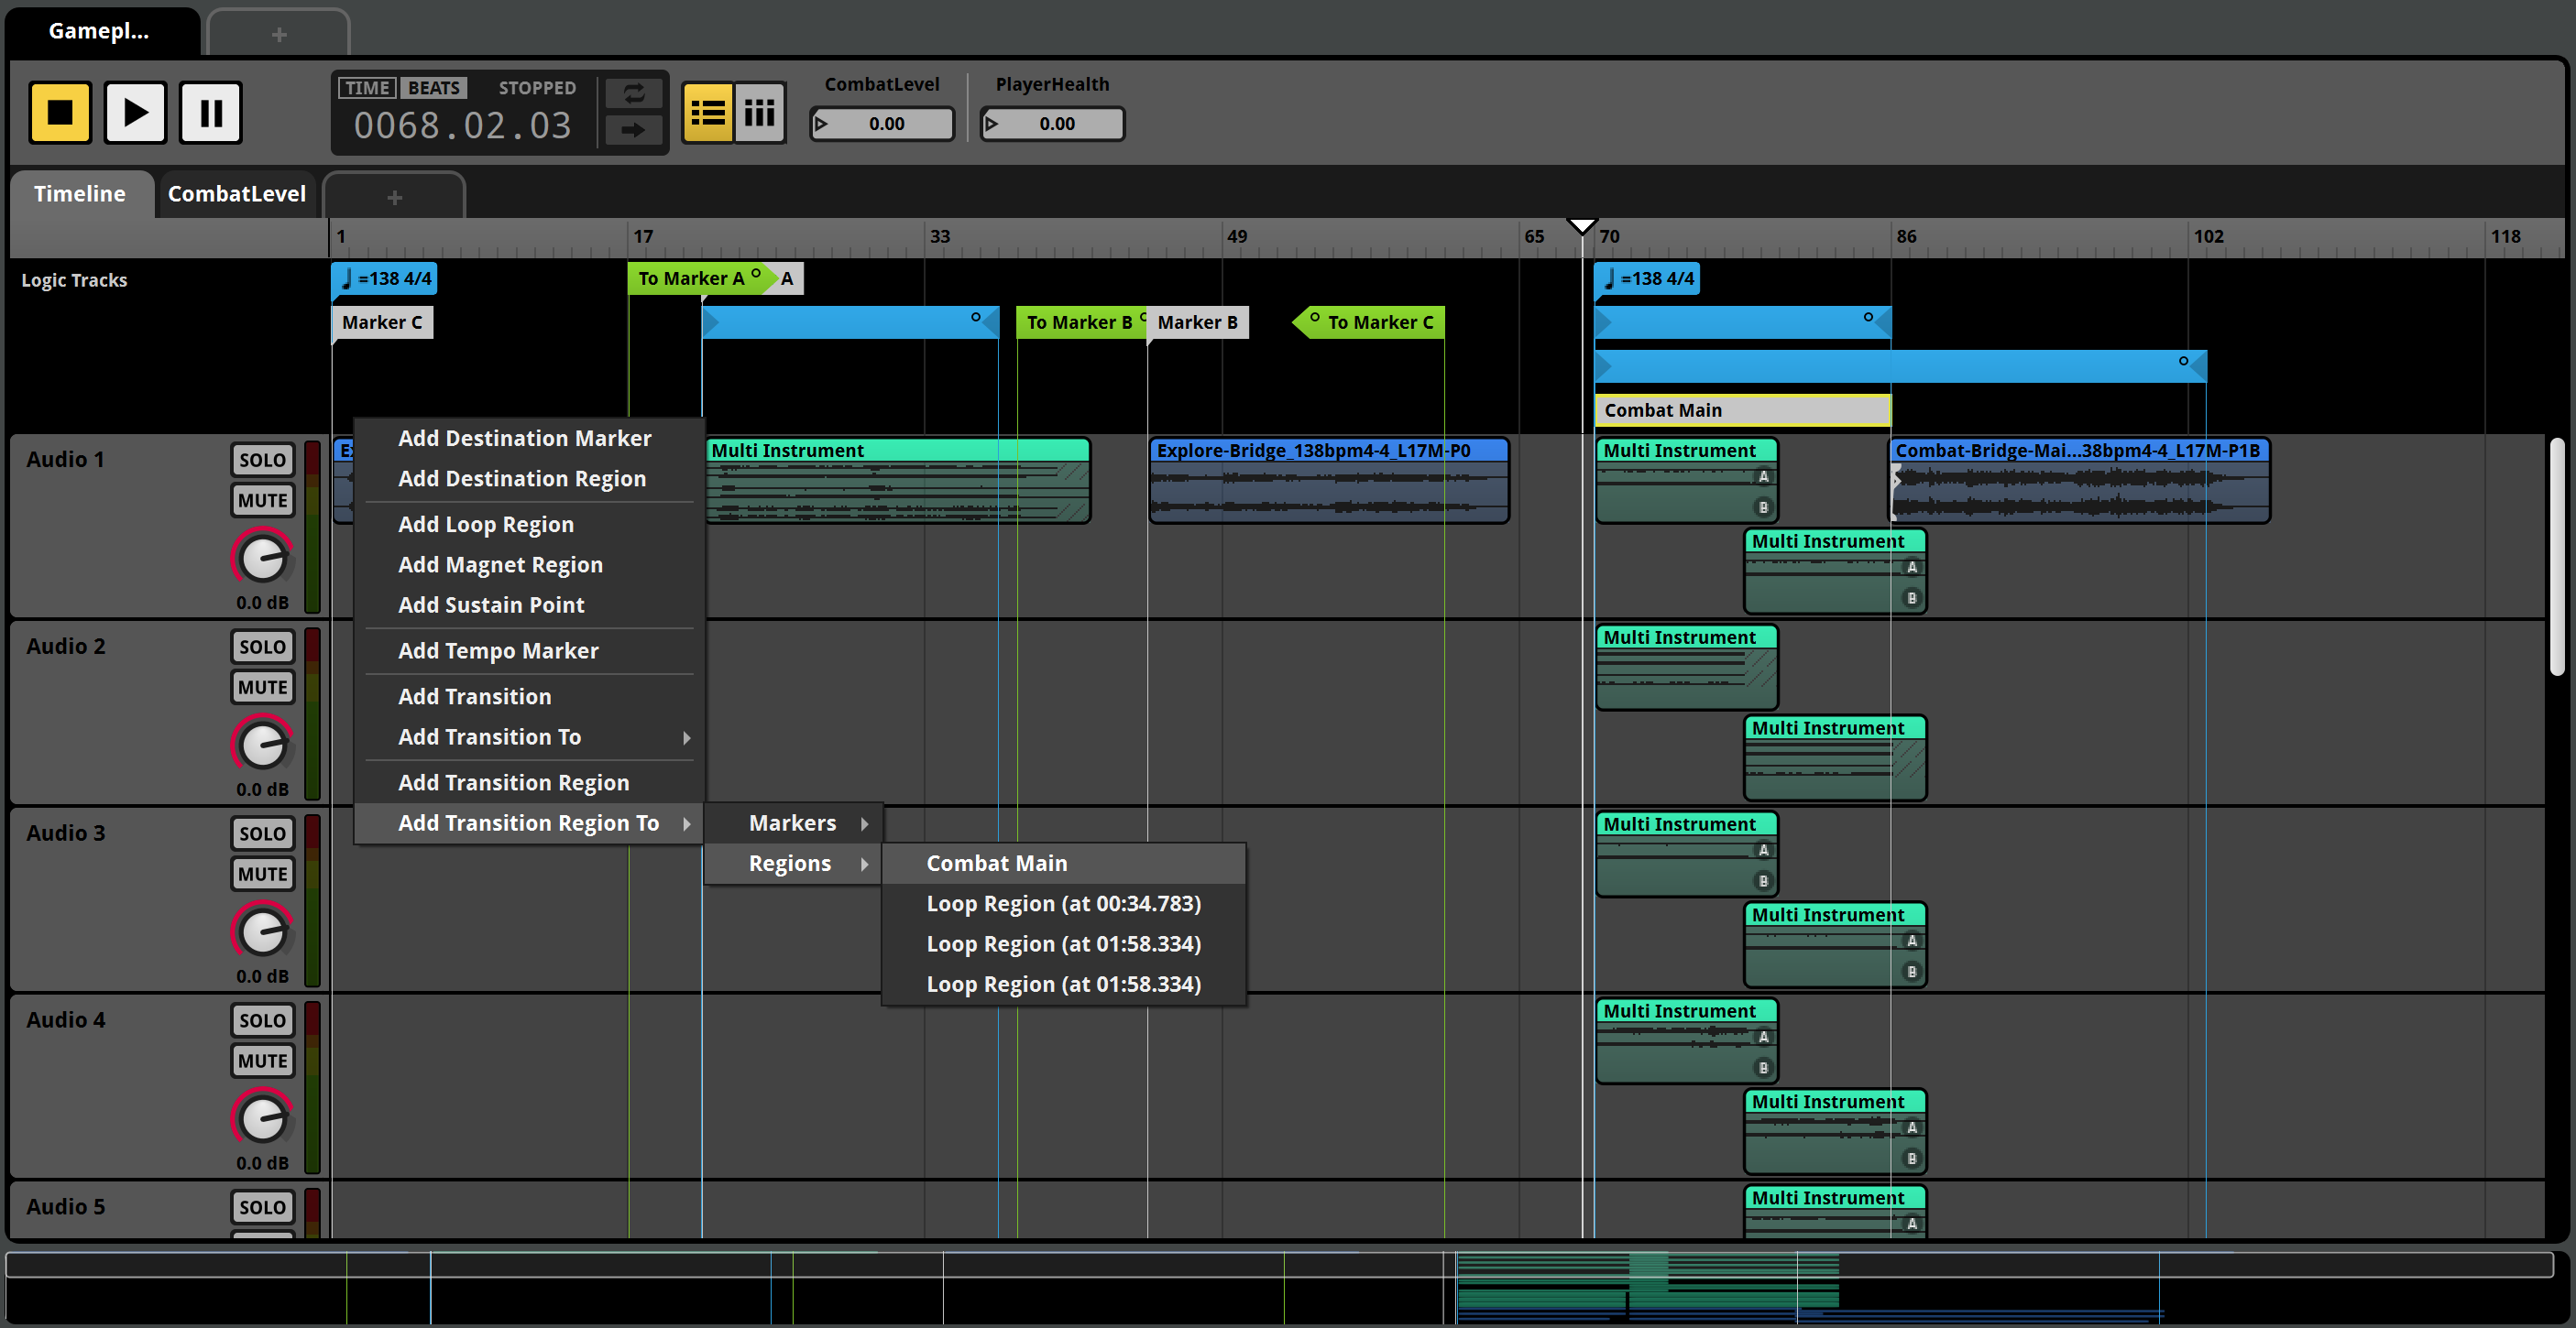Click the PlayerHealth parameter play arrow
Viewport: 2576px width, 1328px height.
992,124
